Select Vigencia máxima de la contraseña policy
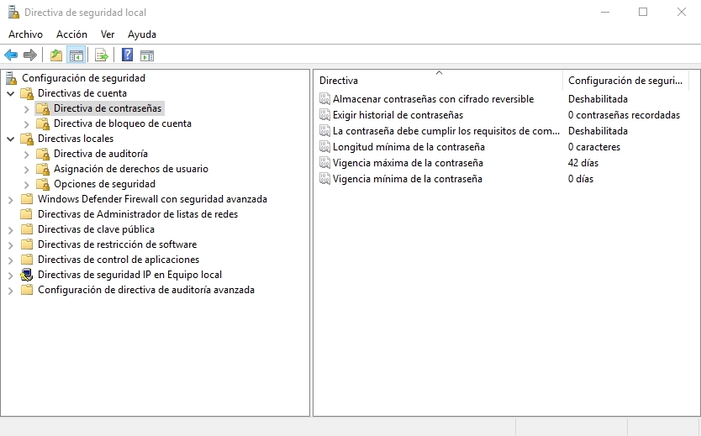This screenshot has height=436, width=701. pos(408,163)
